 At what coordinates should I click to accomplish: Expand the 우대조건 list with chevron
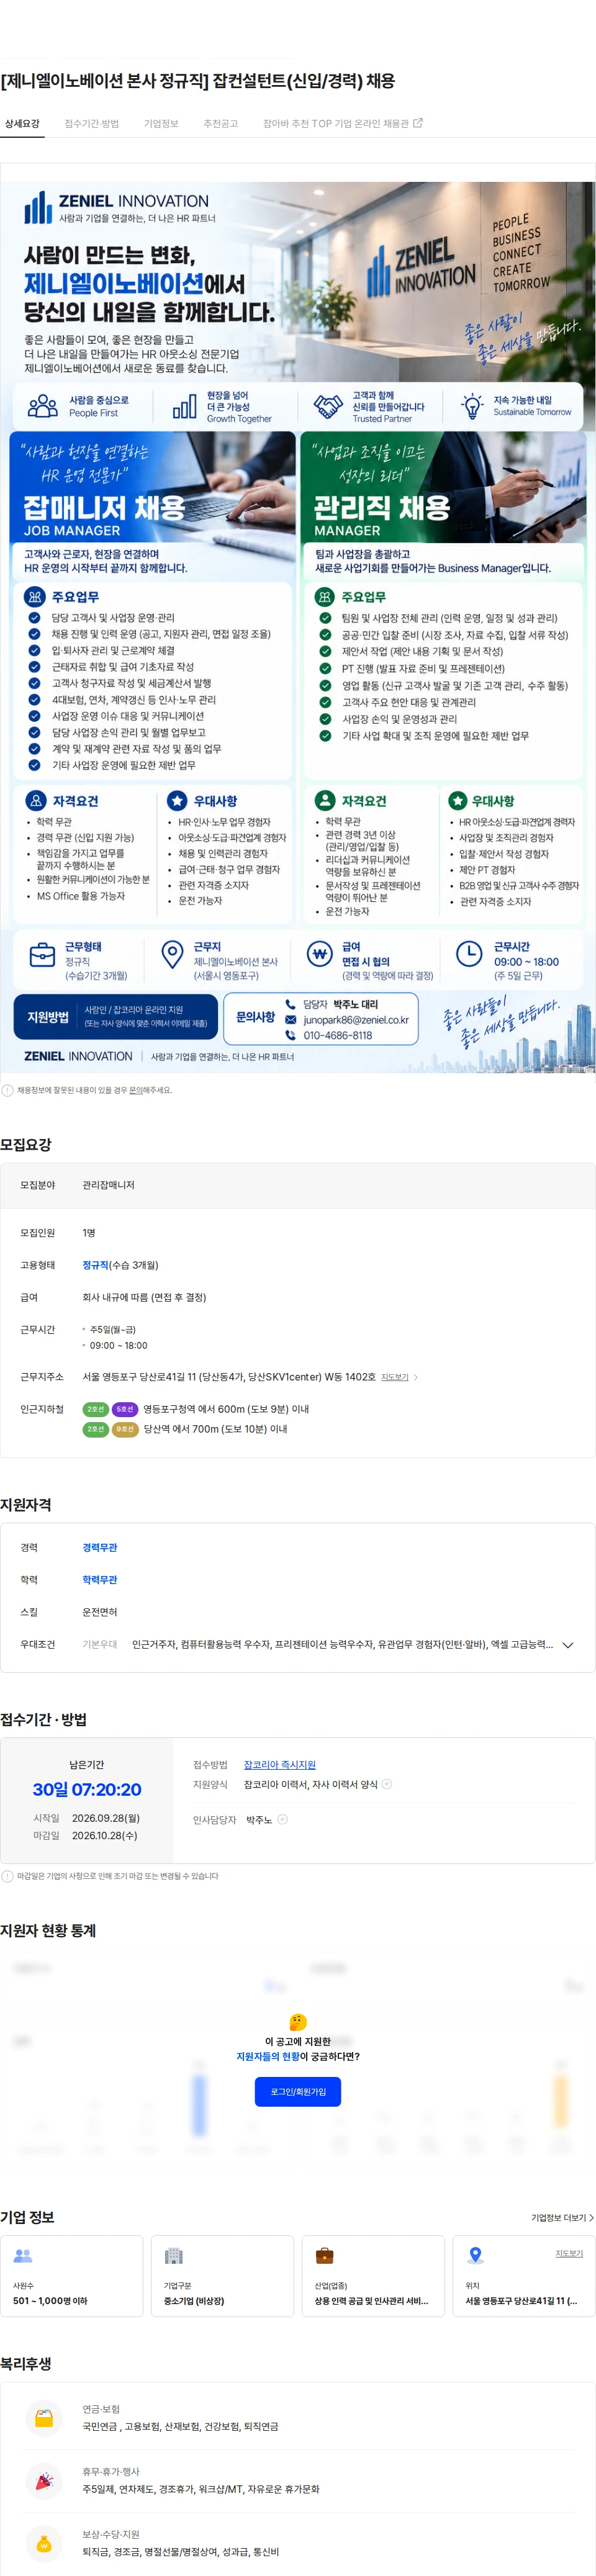(568, 1645)
